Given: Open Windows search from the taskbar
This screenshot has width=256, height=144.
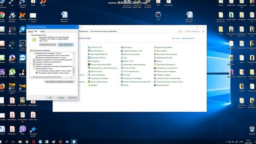Looking at the screenshot, I should click(x=6, y=142).
